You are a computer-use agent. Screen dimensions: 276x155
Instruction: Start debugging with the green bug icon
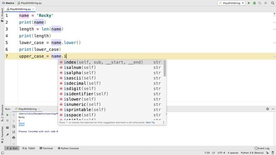254,3
